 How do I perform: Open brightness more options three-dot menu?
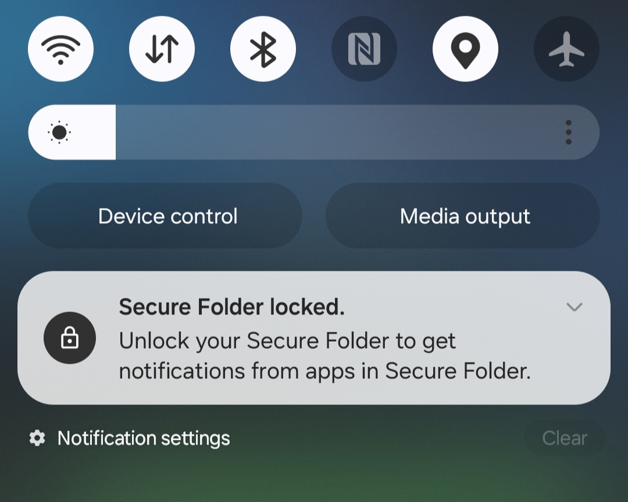pyautogui.click(x=568, y=132)
